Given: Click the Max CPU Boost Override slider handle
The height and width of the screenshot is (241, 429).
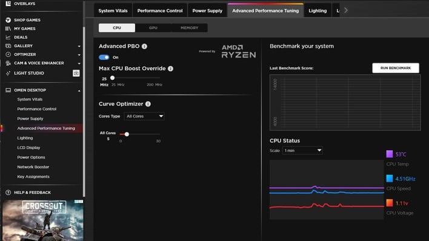Looking at the screenshot, I should [x=113, y=78].
